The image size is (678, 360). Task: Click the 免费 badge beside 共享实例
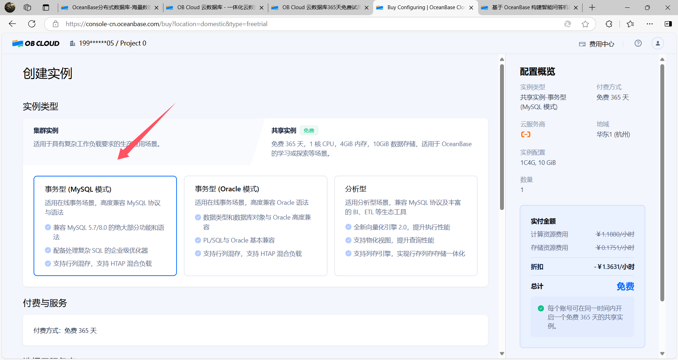click(x=309, y=131)
